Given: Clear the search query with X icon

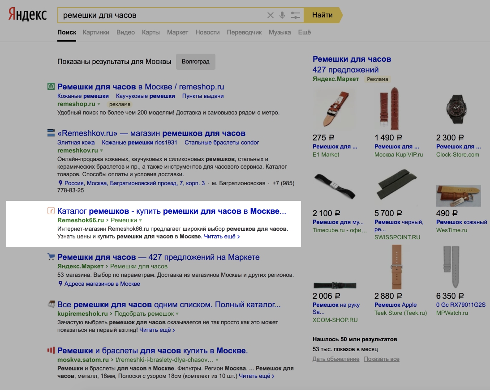Looking at the screenshot, I should [x=271, y=15].
